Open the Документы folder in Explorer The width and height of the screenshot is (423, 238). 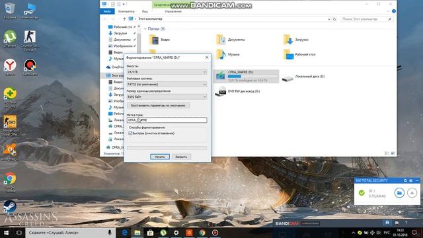click(231, 40)
